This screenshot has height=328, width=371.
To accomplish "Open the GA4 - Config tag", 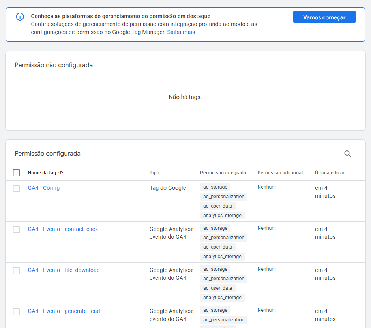I will tap(44, 188).
